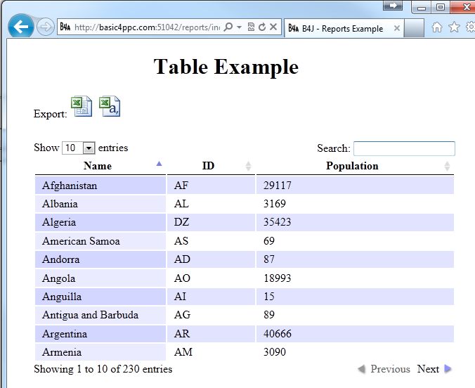Close the B4J - Reports Example tab
475x388 pixels.
click(x=397, y=28)
